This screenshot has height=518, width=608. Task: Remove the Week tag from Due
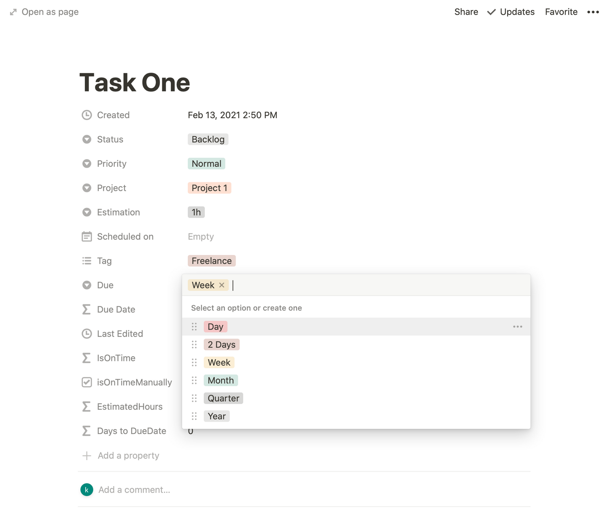pos(222,285)
